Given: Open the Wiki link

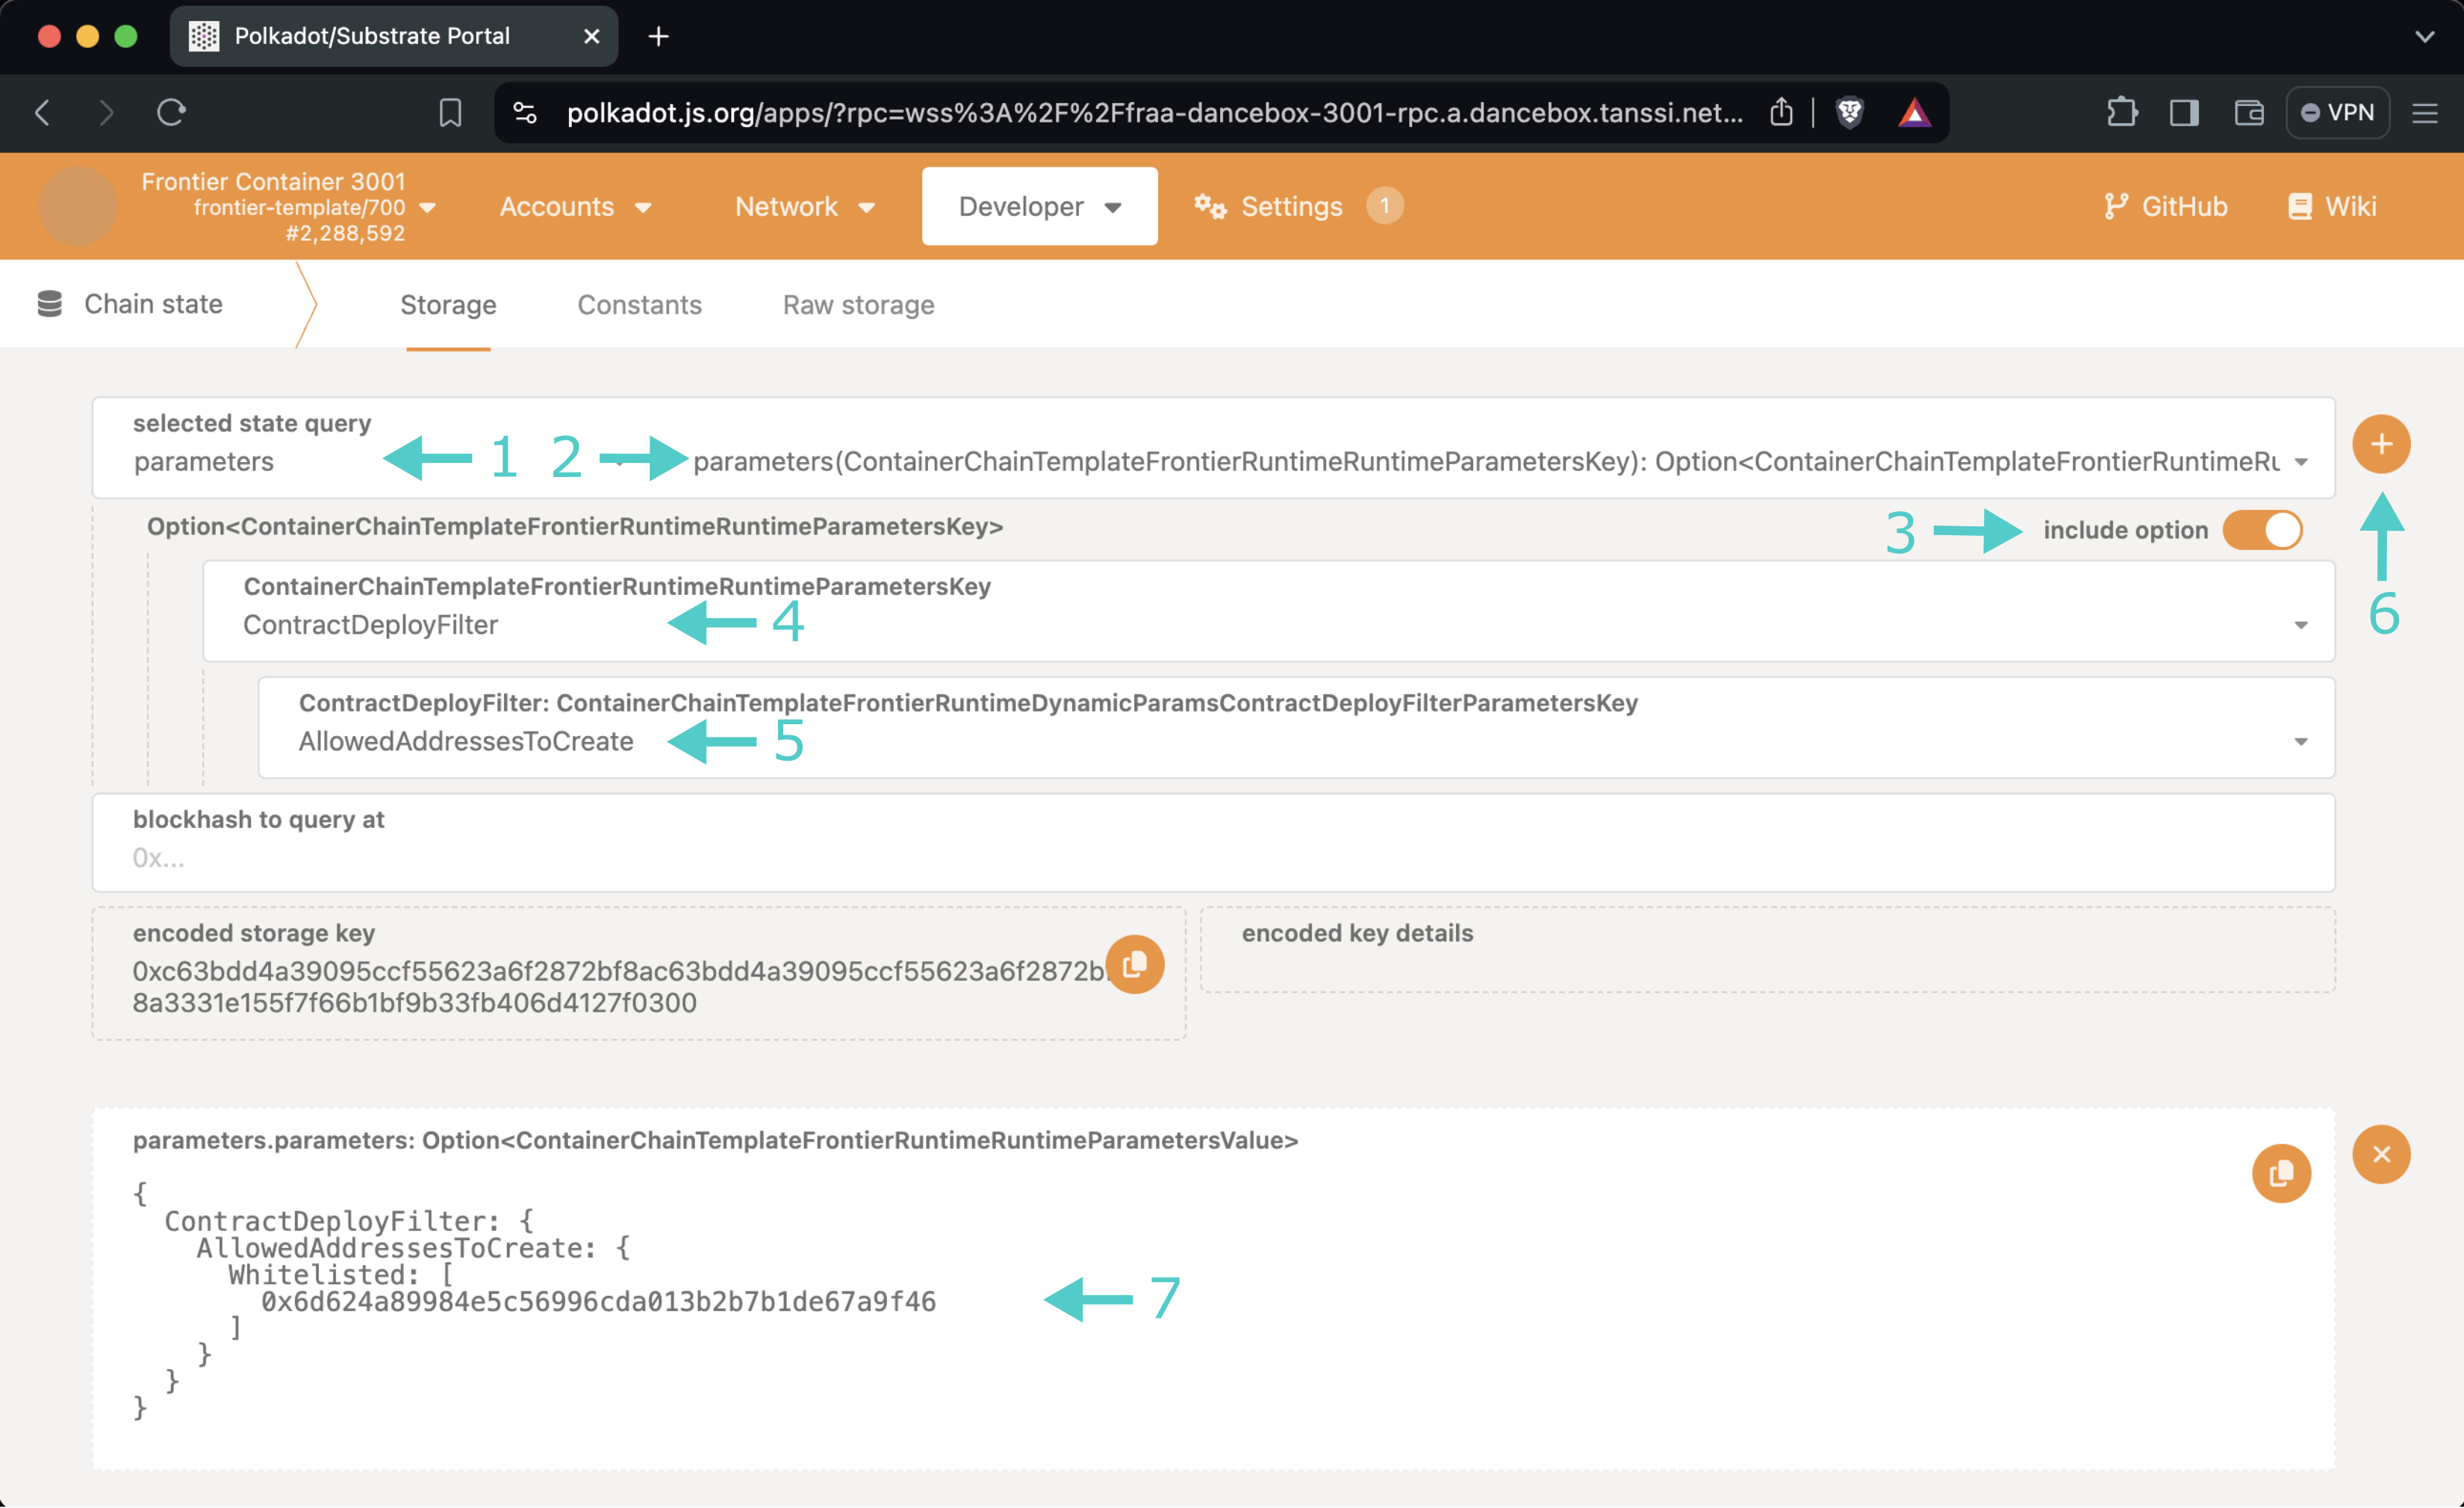Looking at the screenshot, I should [x=2331, y=206].
